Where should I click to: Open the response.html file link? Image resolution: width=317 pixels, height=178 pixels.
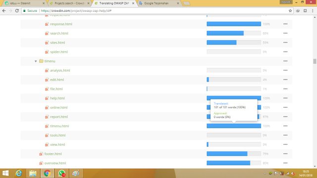click(61, 24)
